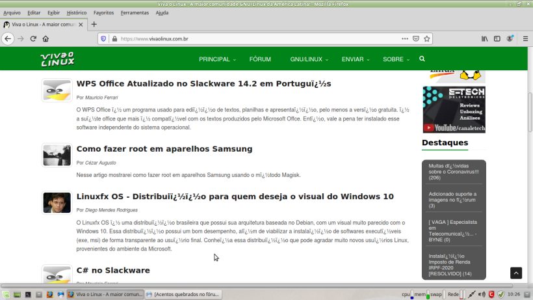Open article WPS Office Atualizado no Slackware
The image size is (533, 300).
(203, 84)
